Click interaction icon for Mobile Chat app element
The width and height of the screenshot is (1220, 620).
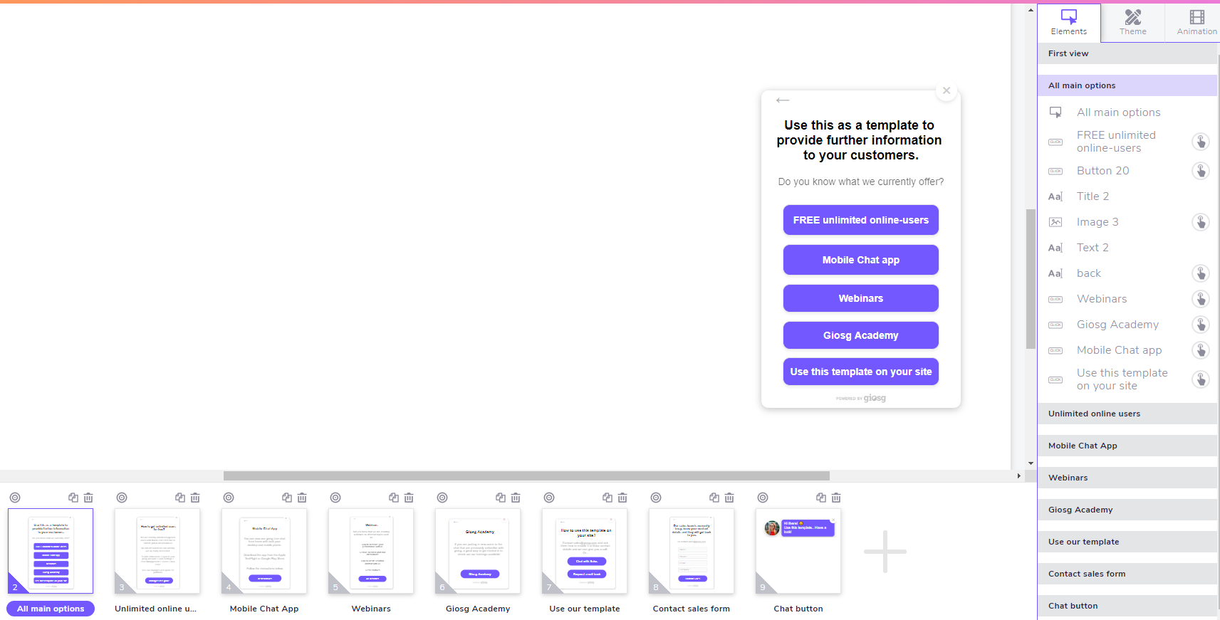click(1201, 350)
